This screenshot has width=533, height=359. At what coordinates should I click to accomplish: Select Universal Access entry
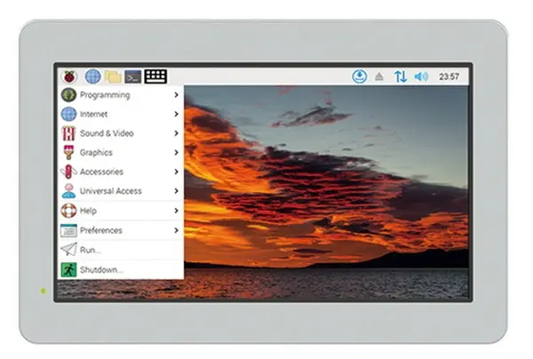click(x=121, y=191)
